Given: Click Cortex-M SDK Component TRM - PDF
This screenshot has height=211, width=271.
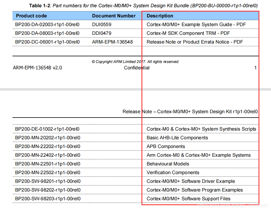Looking at the screenshot, I should point(188,33).
